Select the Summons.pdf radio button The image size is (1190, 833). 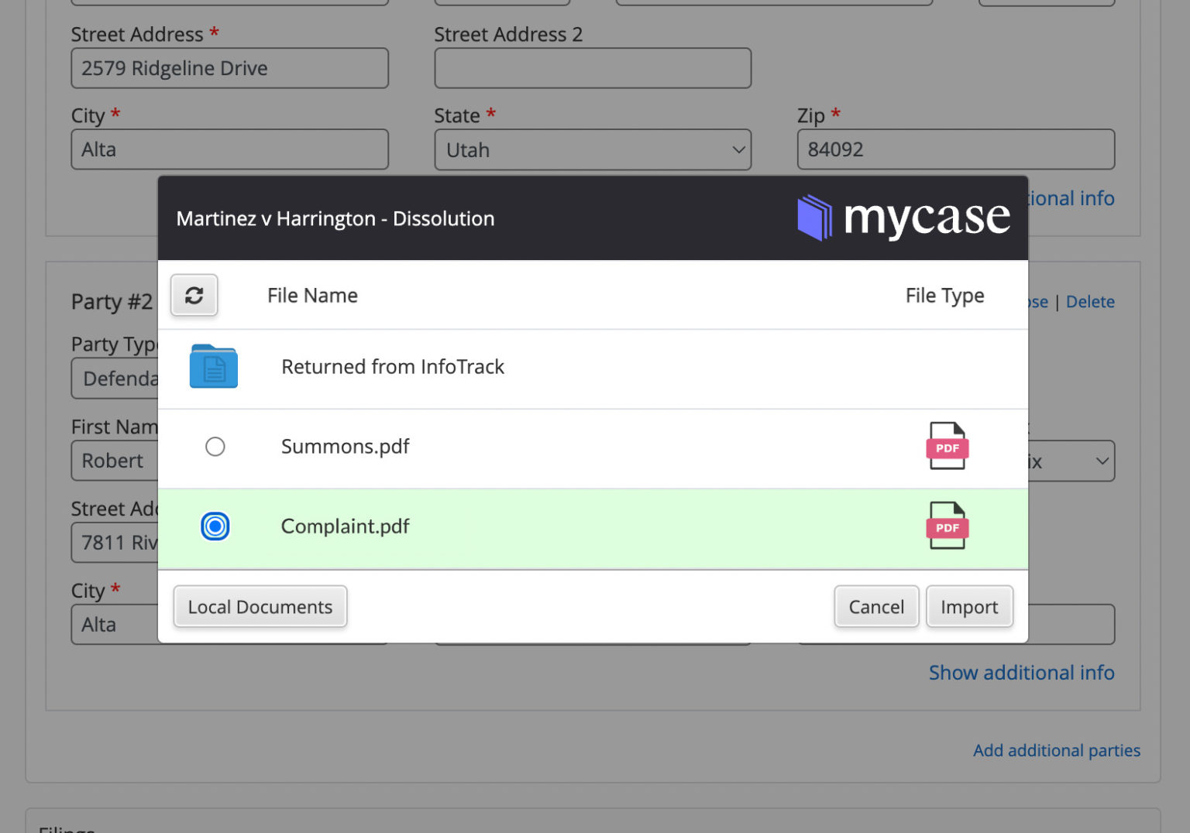click(x=215, y=447)
